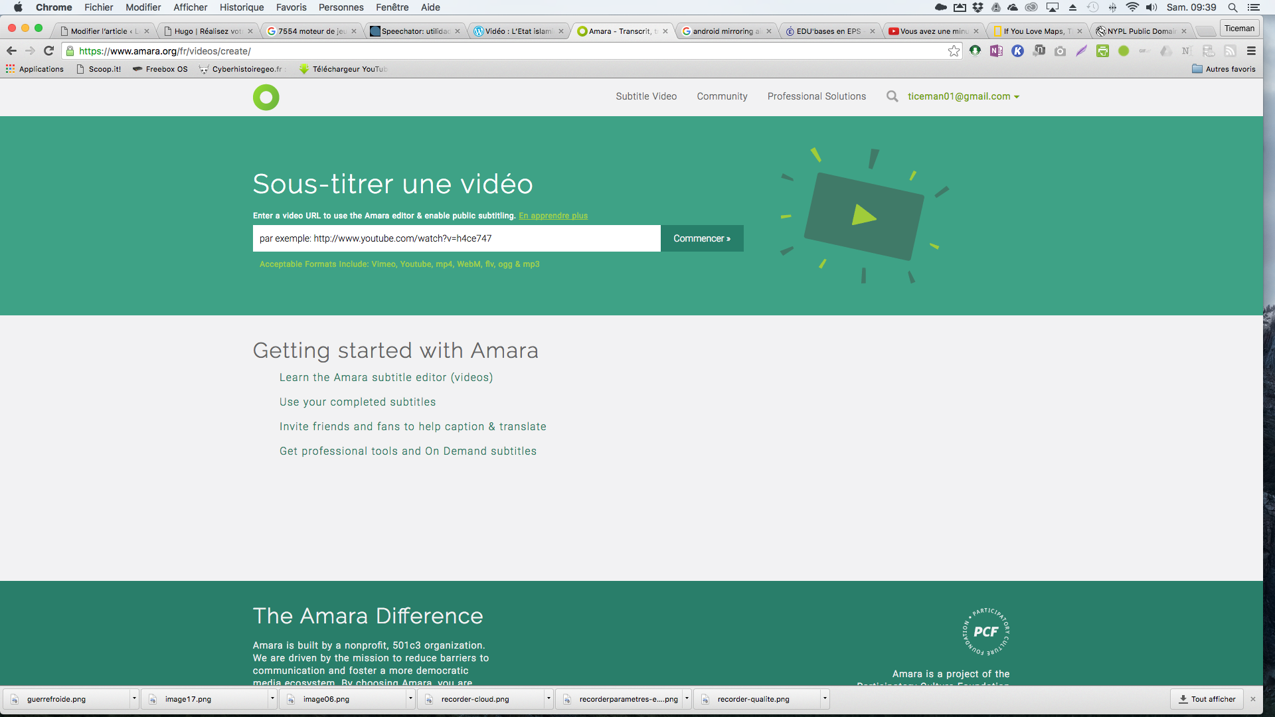Click the Chrome back arrow
Image resolution: width=1275 pixels, height=717 pixels.
[11, 50]
